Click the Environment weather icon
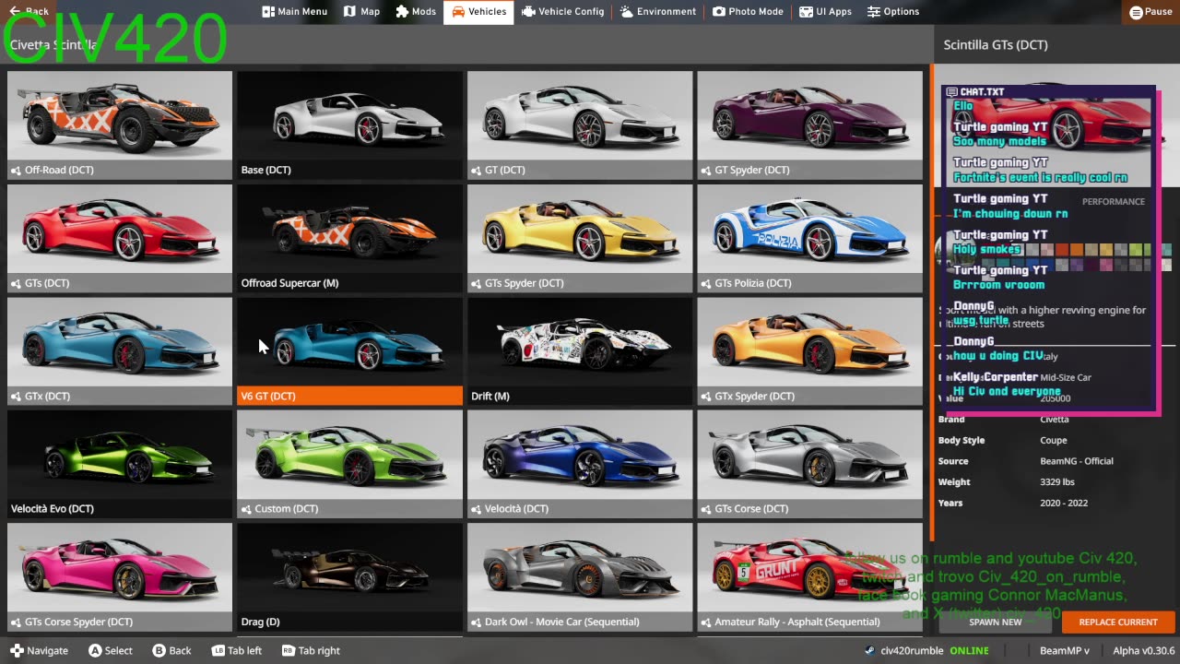Image resolution: width=1180 pixels, height=664 pixels. 626,12
